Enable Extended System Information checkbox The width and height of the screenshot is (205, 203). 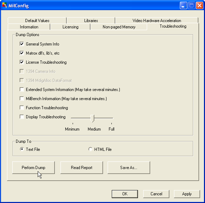point(22,89)
